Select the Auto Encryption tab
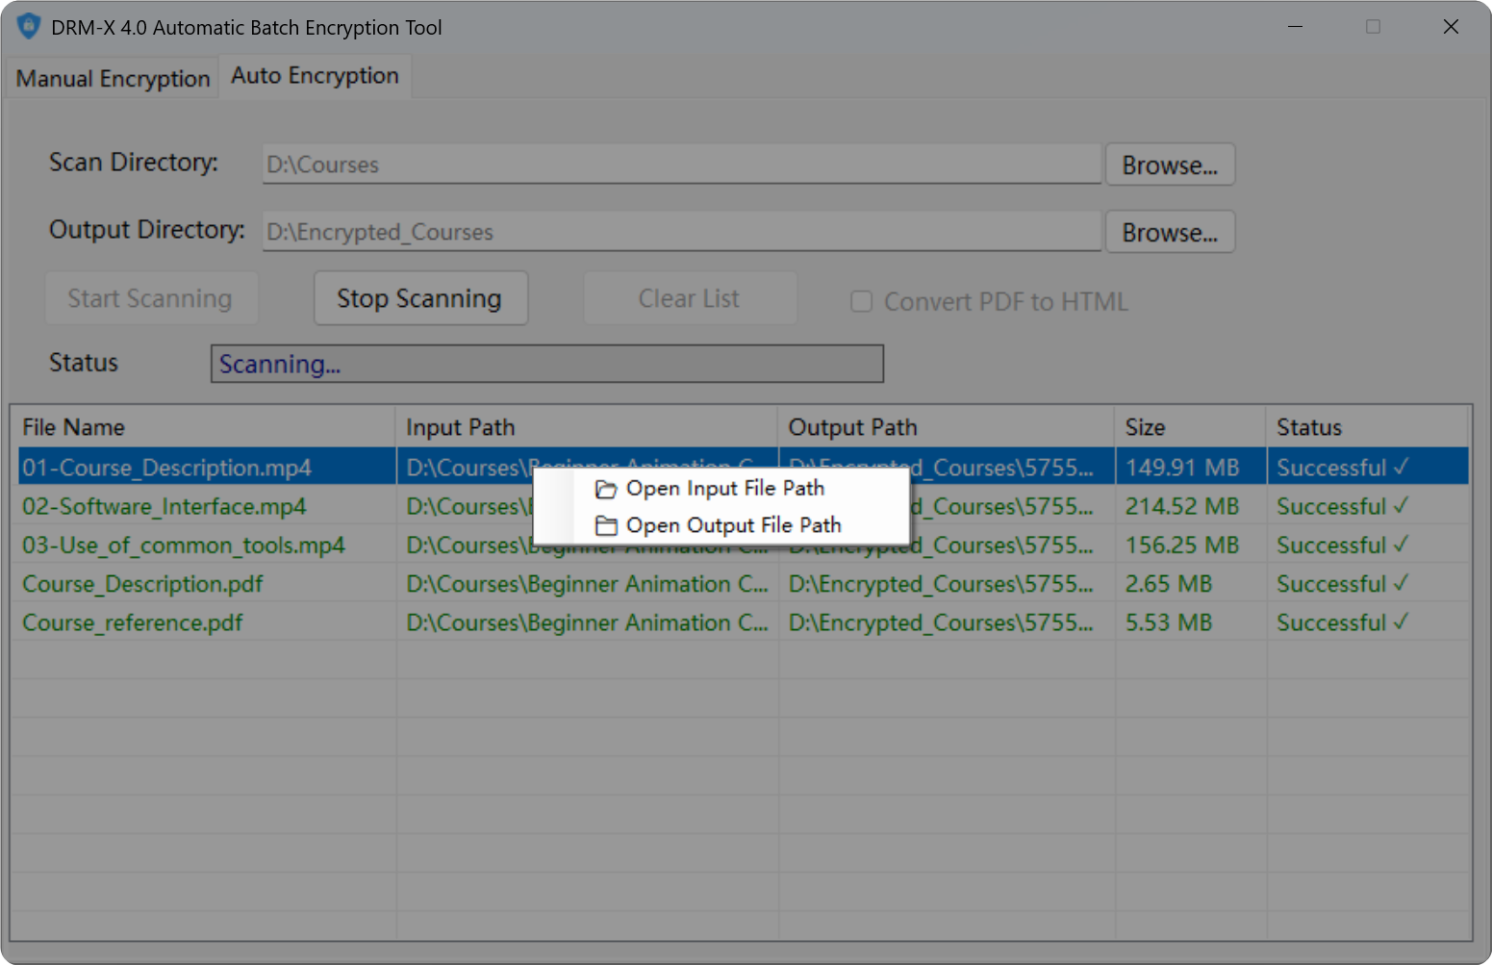The image size is (1492, 965). [315, 76]
